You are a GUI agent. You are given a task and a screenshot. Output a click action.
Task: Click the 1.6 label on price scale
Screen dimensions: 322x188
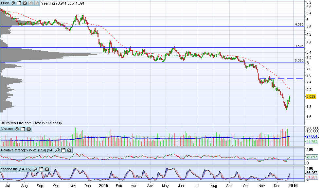(x=309, y=117)
